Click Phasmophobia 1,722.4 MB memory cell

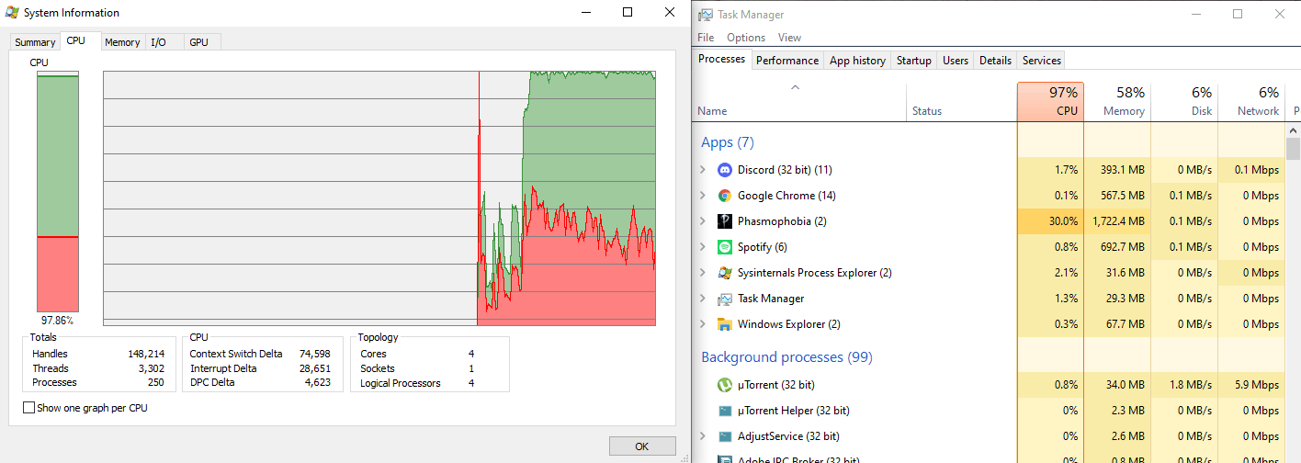tap(1117, 221)
